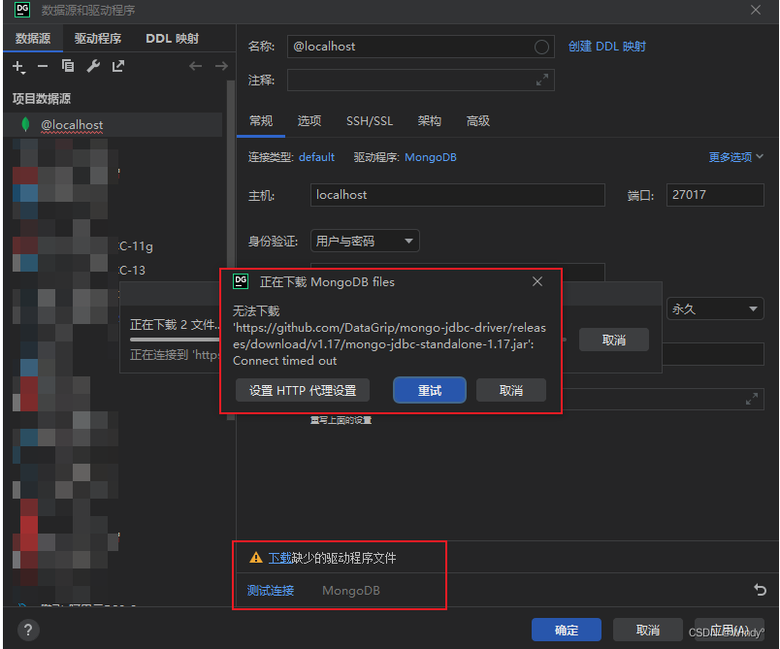The image size is (780, 649).
Task: Duplicate the selected data source
Action: (68, 66)
